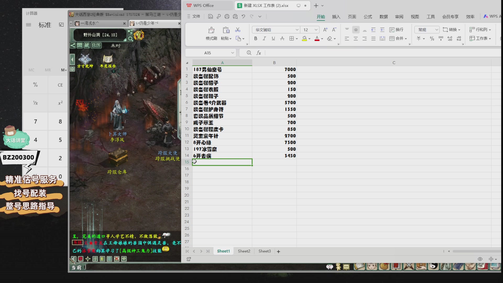Click the Merge cells (合并) icon
Image resolution: width=503 pixels, height=283 pixels.
(x=392, y=39)
